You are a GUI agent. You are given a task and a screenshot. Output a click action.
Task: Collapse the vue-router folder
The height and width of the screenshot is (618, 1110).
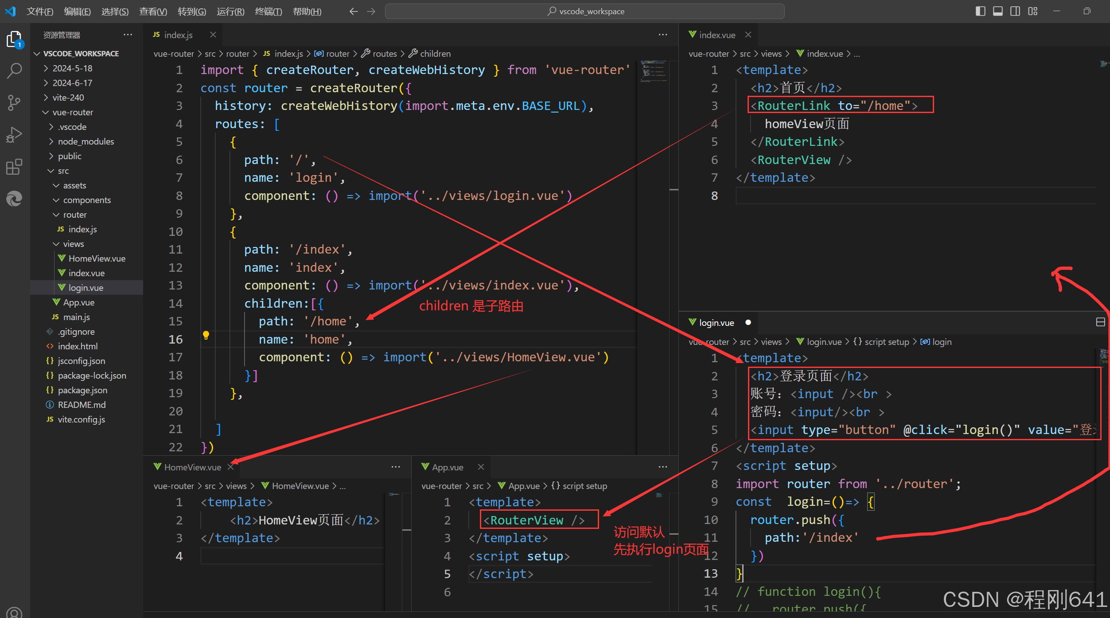pyautogui.click(x=72, y=112)
